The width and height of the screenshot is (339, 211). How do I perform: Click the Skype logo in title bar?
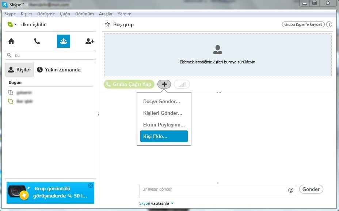[4, 4]
